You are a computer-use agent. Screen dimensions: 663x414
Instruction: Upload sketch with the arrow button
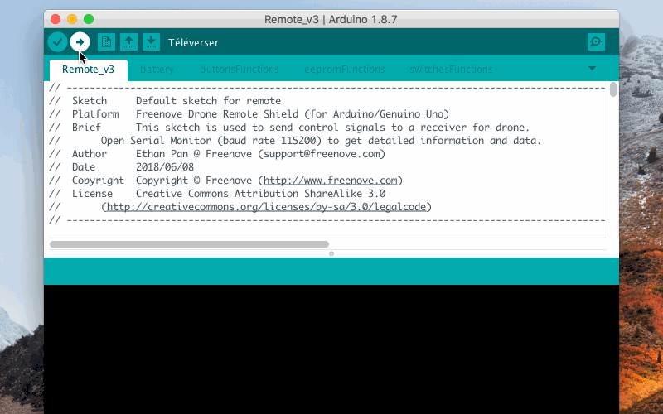(x=80, y=42)
